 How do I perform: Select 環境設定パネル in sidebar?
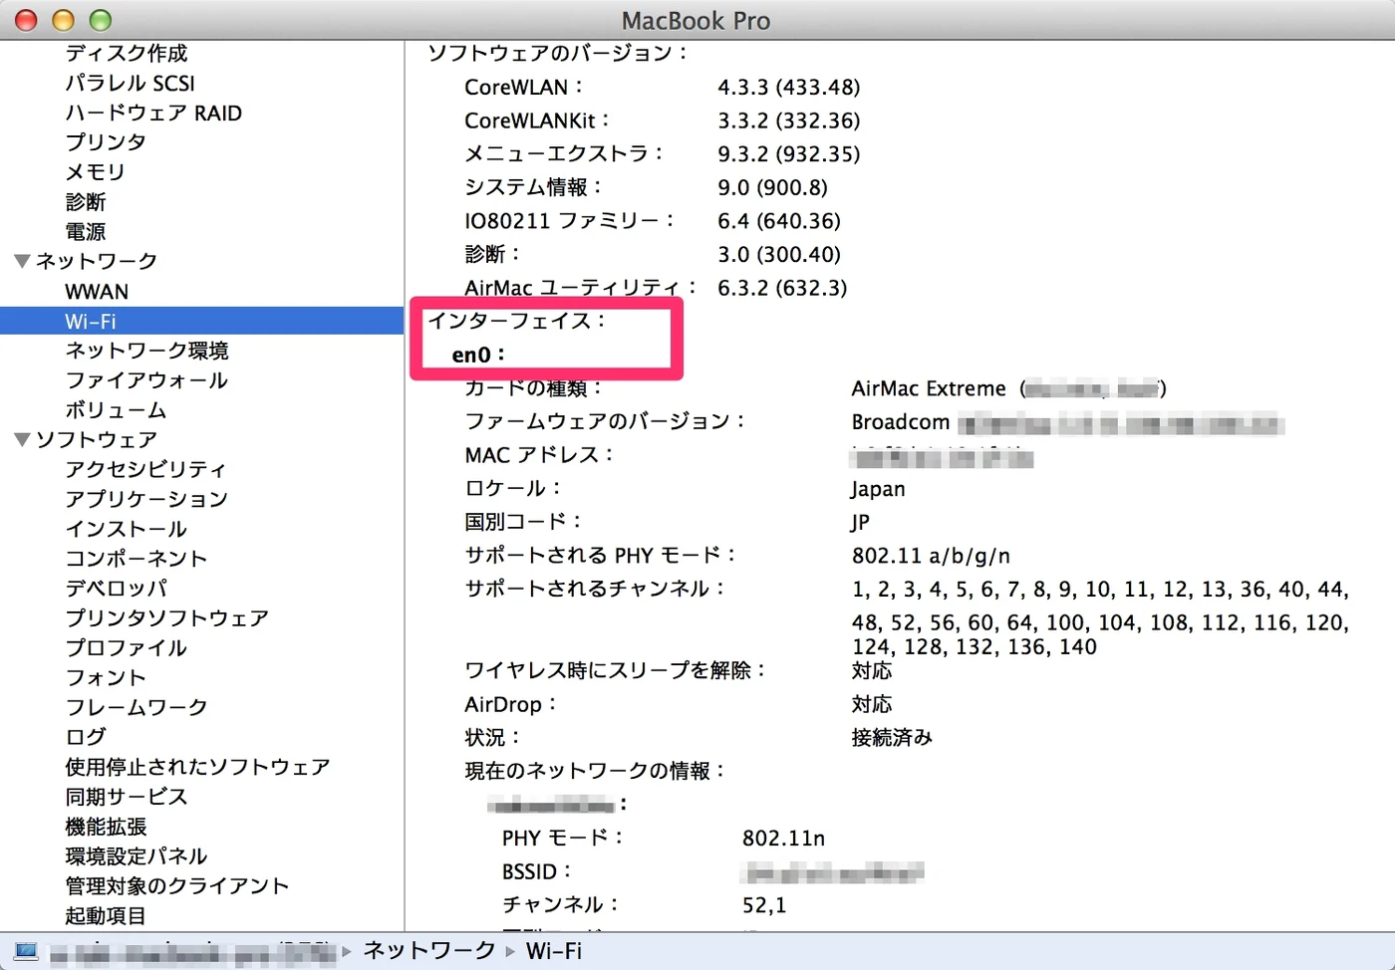(137, 856)
